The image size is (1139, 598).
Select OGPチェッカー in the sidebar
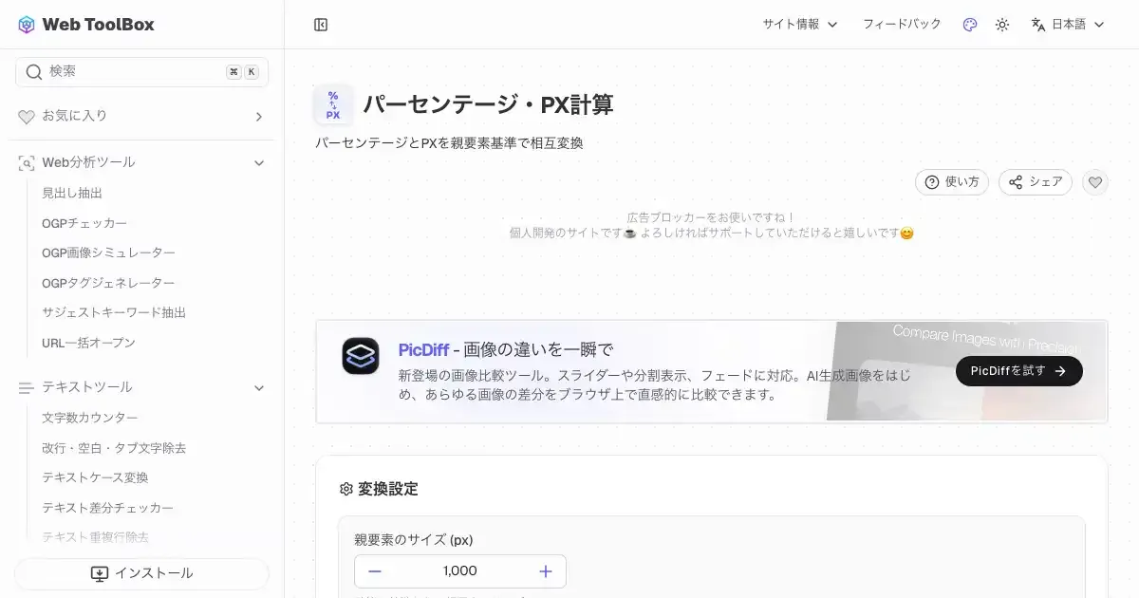(x=84, y=223)
